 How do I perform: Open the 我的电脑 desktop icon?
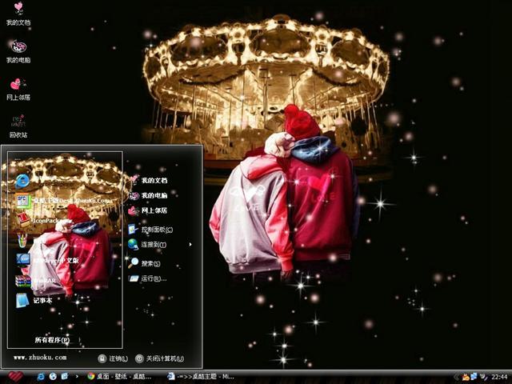click(x=18, y=51)
